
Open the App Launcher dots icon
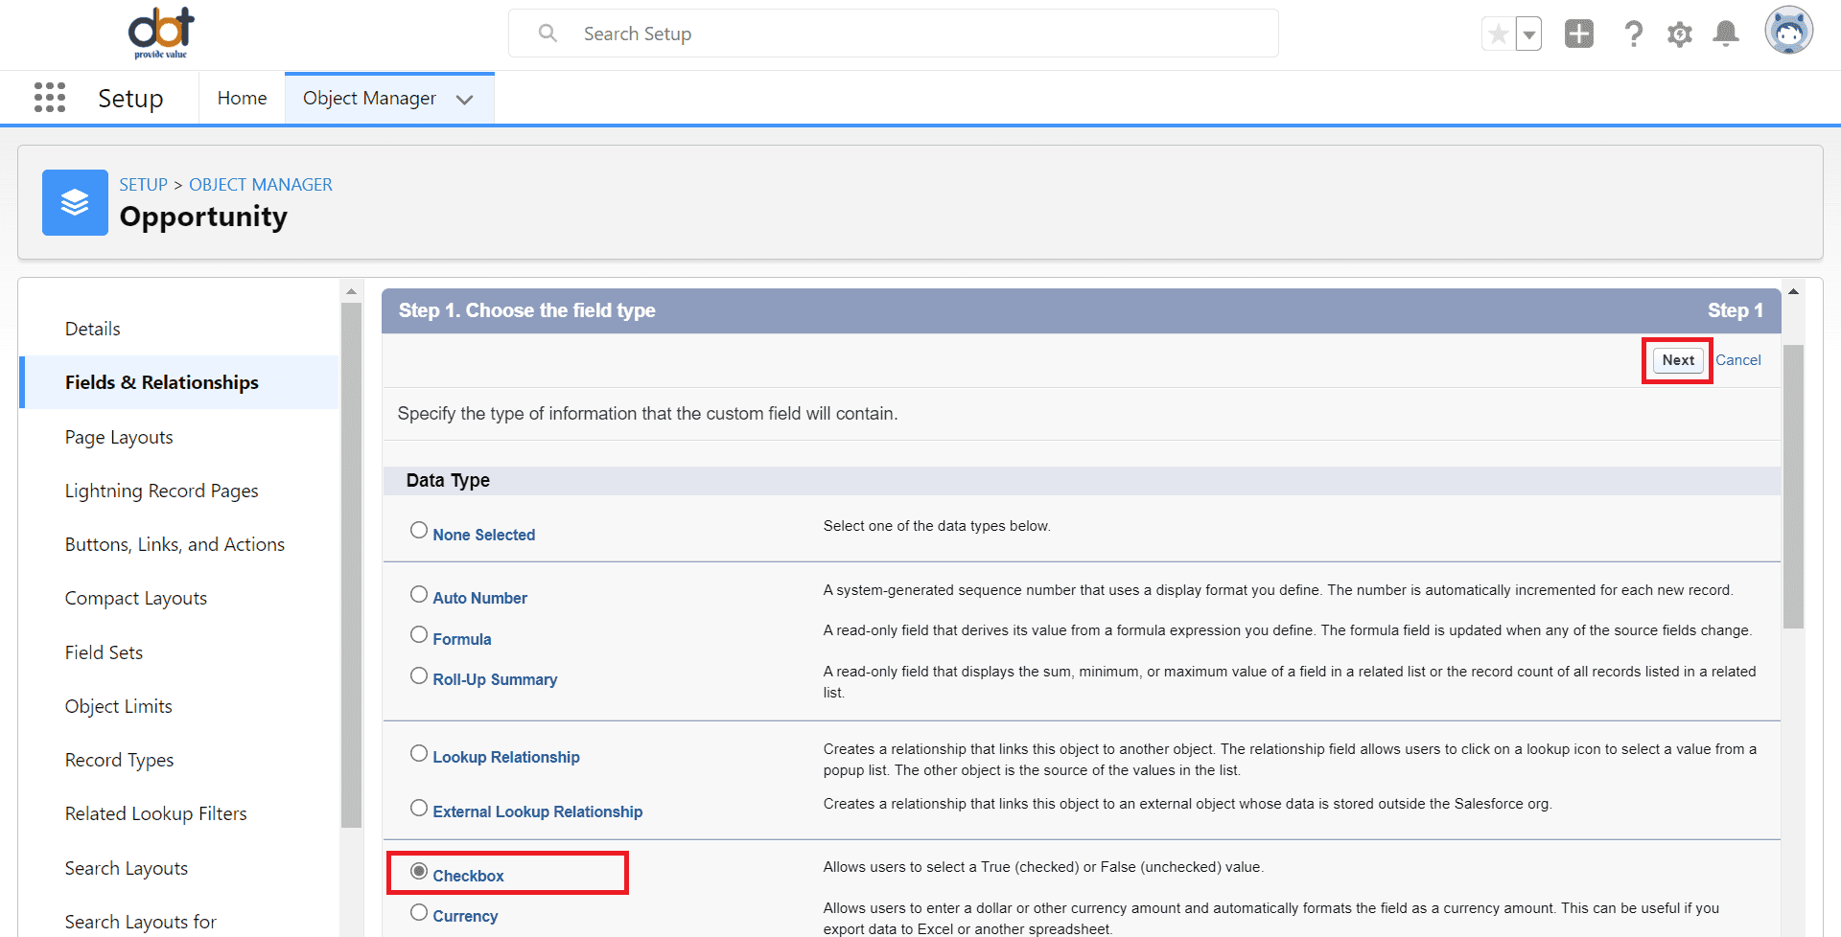tap(50, 98)
